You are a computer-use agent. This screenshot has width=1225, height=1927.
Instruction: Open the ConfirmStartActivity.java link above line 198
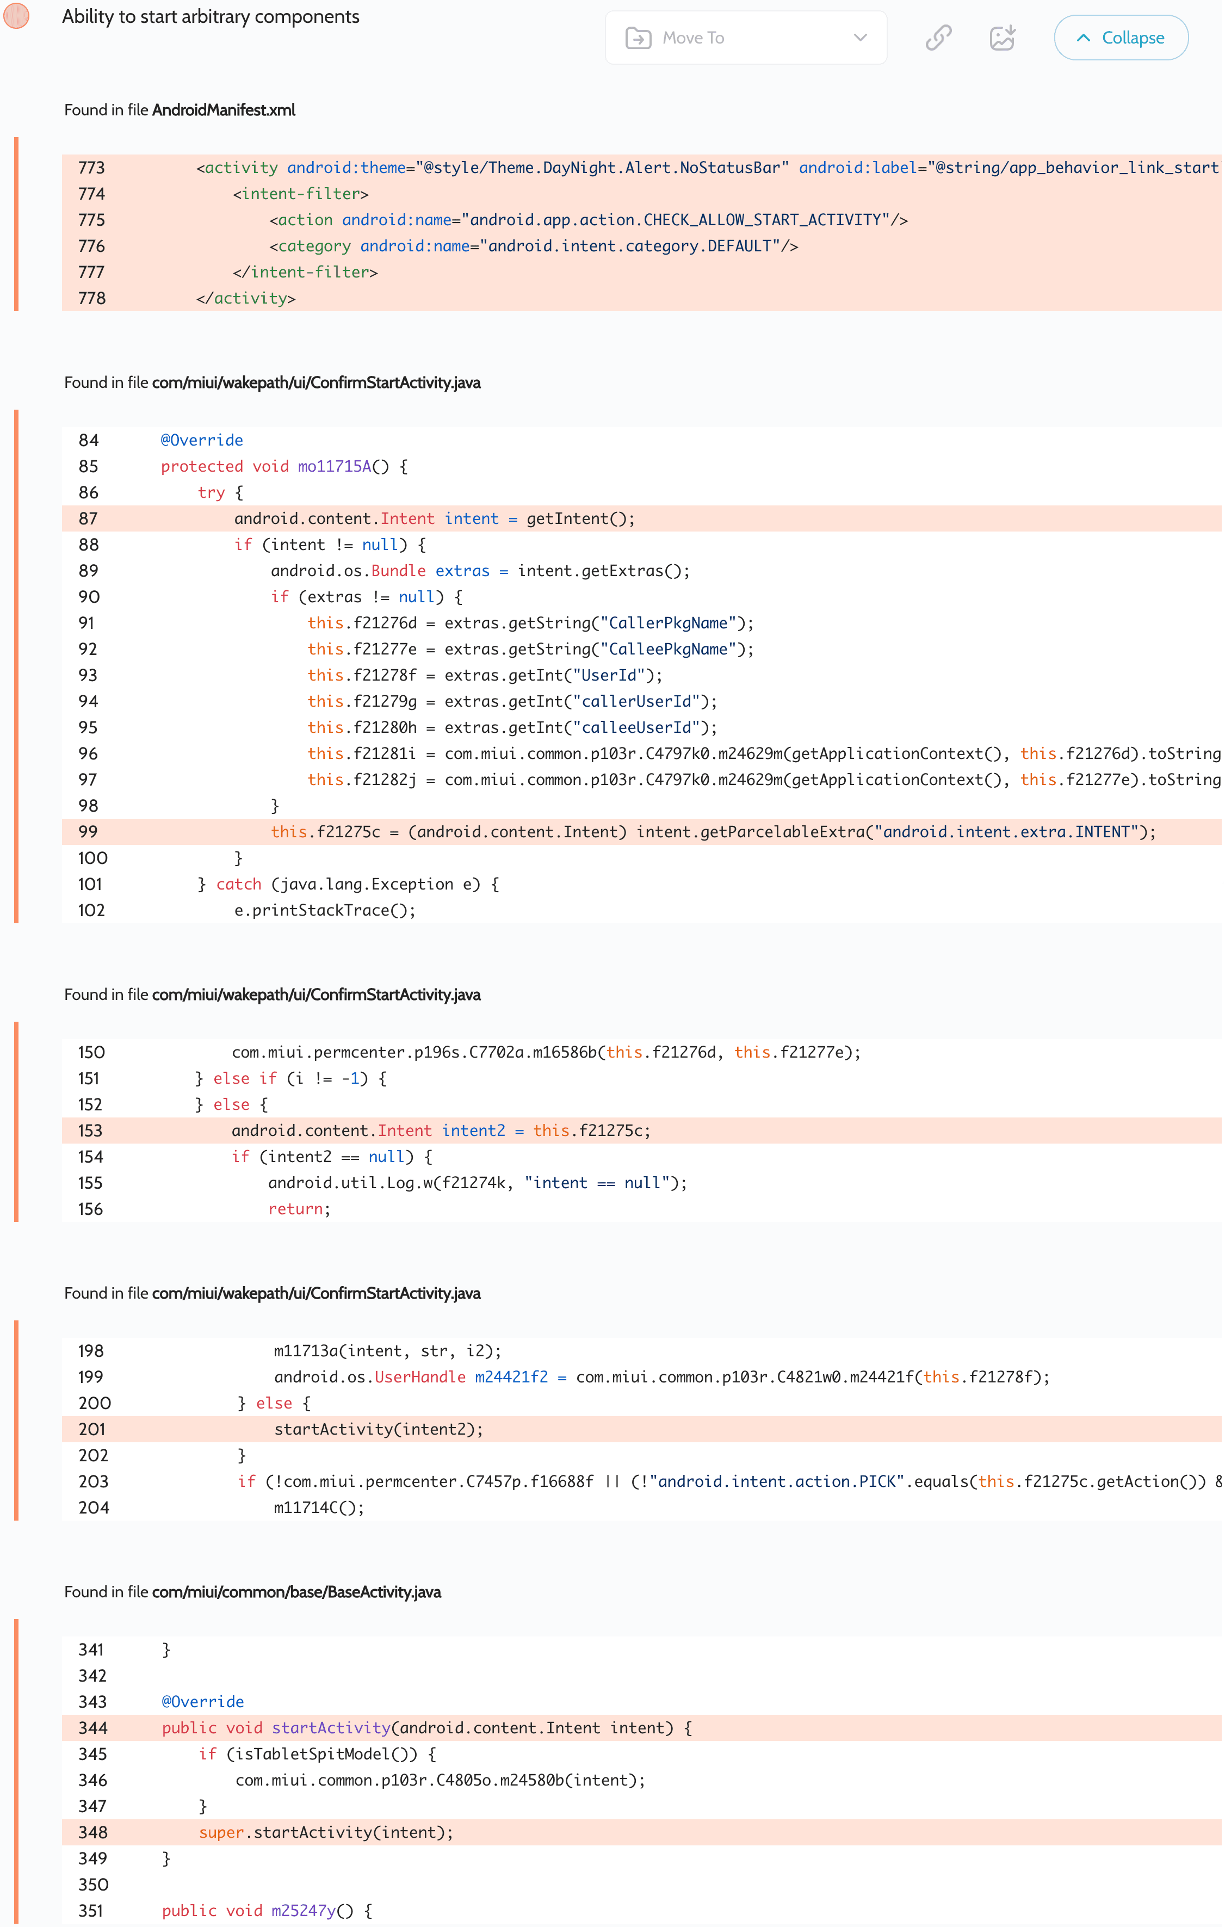point(316,1293)
